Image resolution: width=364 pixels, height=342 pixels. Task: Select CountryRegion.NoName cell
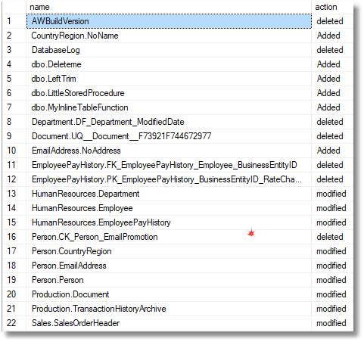[x=169, y=36]
